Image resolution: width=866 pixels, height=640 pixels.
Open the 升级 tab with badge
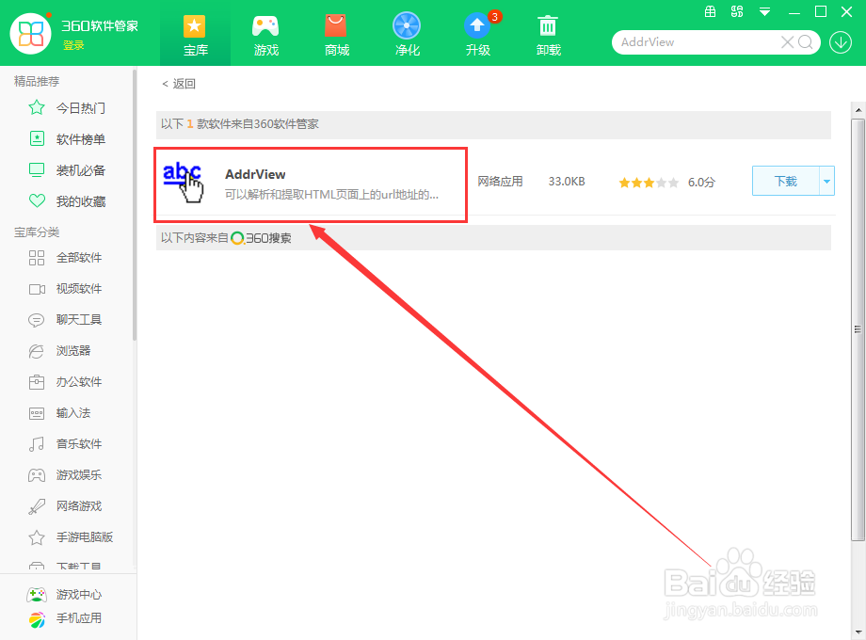pyautogui.click(x=478, y=34)
